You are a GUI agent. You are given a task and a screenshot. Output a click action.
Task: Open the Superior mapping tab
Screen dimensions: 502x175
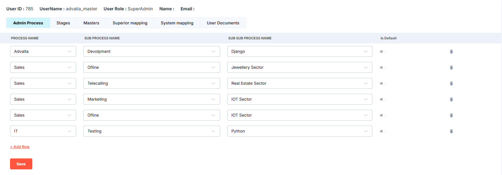pyautogui.click(x=130, y=23)
